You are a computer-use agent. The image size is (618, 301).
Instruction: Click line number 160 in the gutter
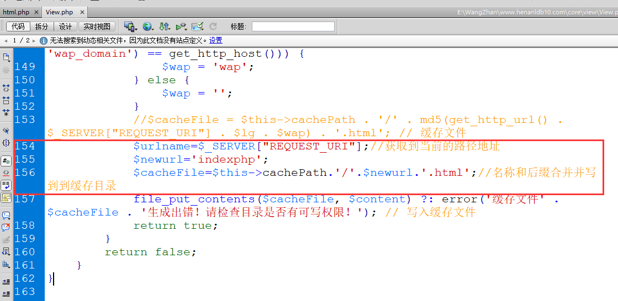(24, 251)
